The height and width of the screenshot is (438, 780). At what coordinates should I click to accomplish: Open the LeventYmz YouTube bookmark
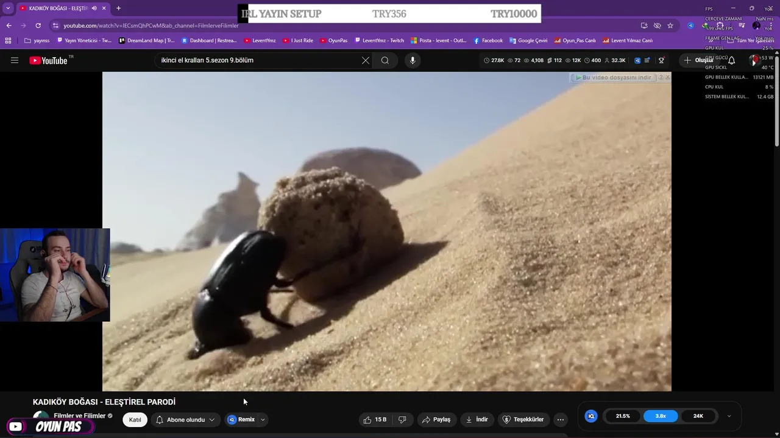point(260,41)
